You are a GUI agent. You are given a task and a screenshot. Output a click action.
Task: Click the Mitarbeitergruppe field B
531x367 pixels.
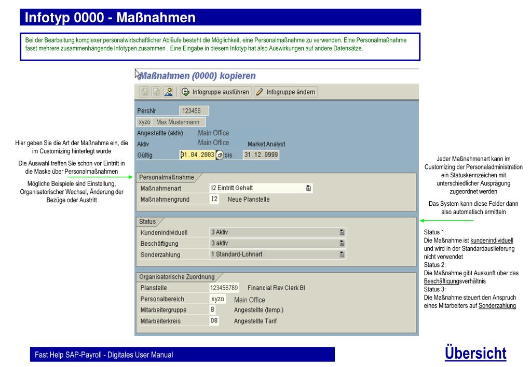pos(214,310)
